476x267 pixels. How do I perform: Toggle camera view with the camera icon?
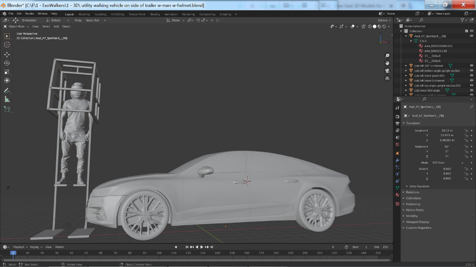click(387, 71)
